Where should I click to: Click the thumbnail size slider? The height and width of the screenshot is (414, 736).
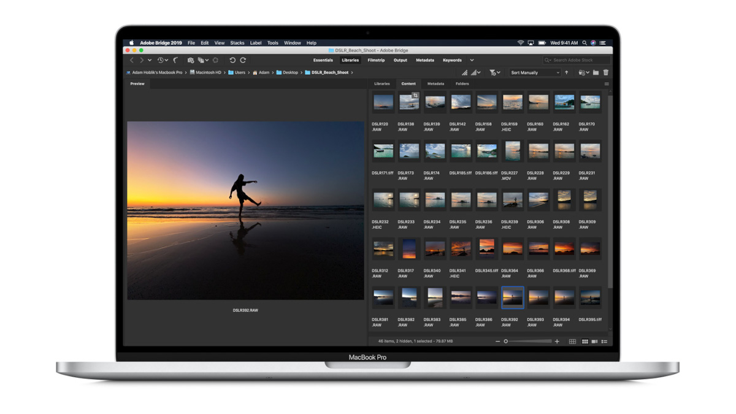point(527,342)
